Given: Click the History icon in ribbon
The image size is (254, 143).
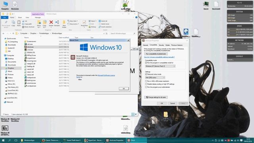Looking at the screenshot, I should pyautogui.click(x=92, y=27).
